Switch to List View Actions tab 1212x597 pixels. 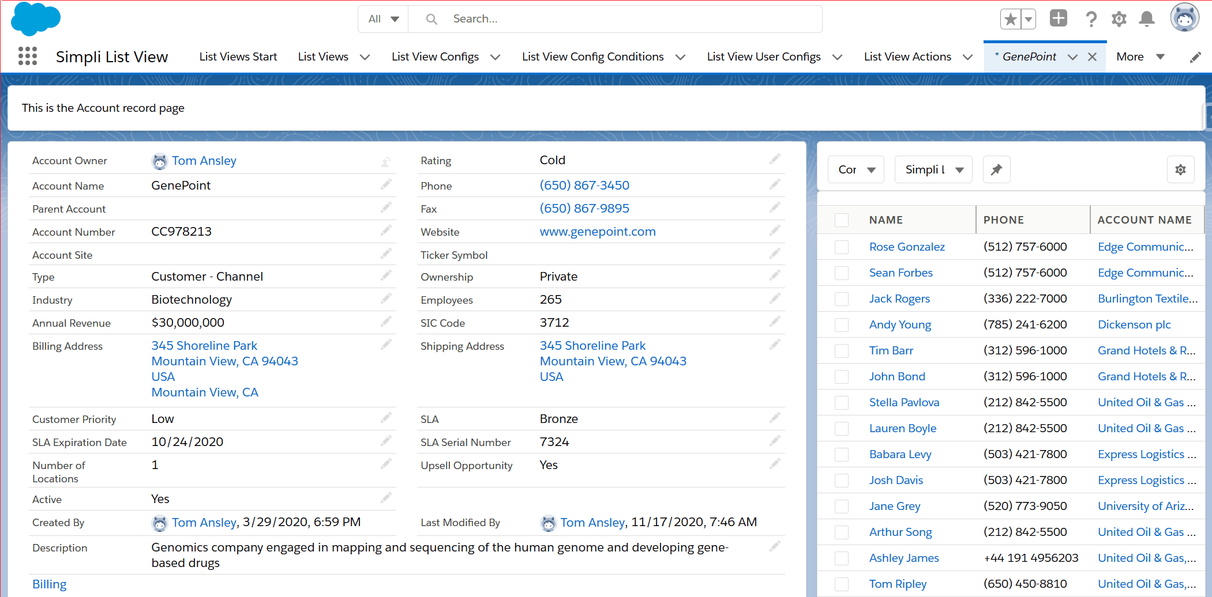click(907, 56)
